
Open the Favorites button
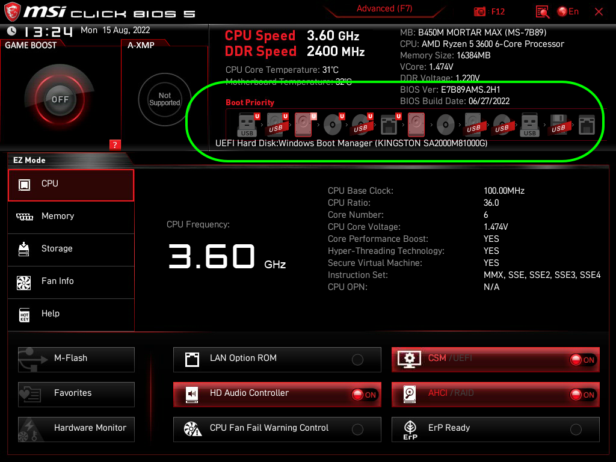[76, 395]
